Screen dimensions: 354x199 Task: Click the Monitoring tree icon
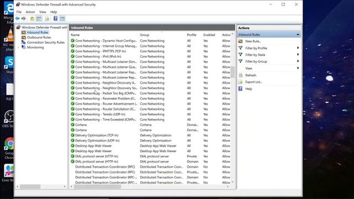(23, 47)
